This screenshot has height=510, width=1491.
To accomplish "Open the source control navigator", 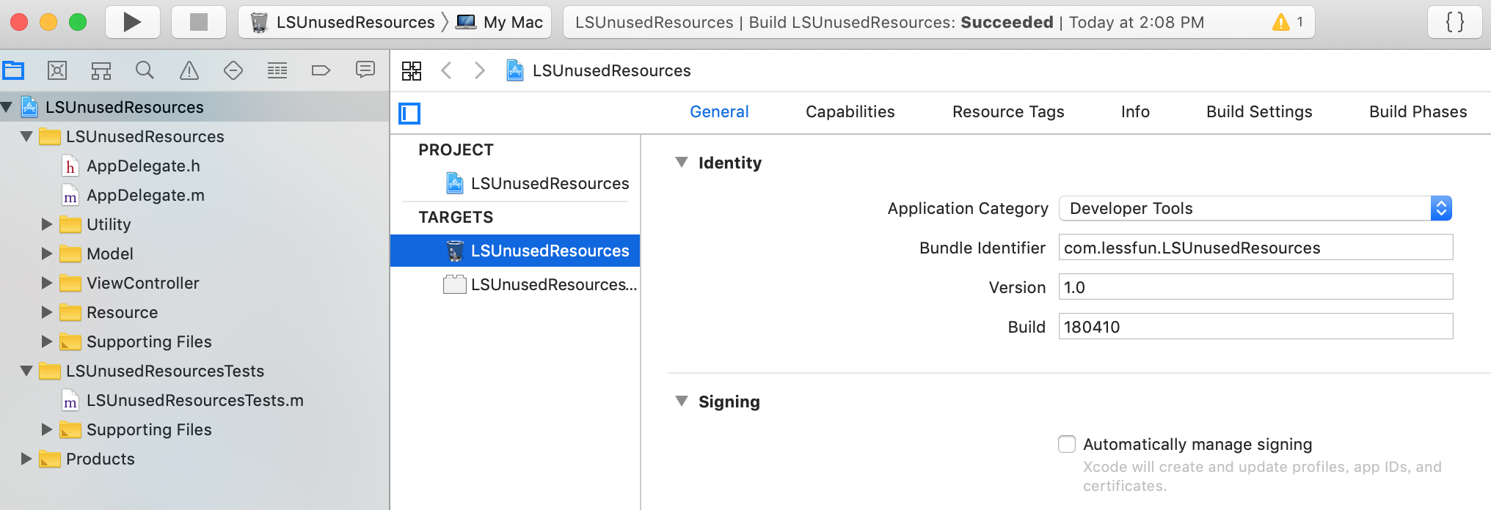I will (x=57, y=70).
